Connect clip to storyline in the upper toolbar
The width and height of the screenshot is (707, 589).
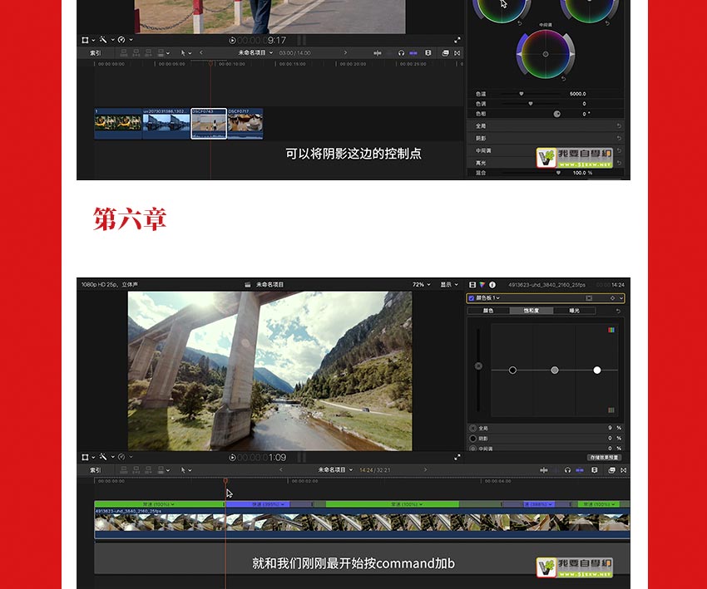click(x=124, y=53)
